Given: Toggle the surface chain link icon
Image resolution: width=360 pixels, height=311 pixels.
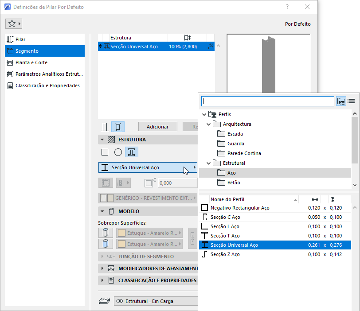Looking at the screenshot, I should [192, 238].
